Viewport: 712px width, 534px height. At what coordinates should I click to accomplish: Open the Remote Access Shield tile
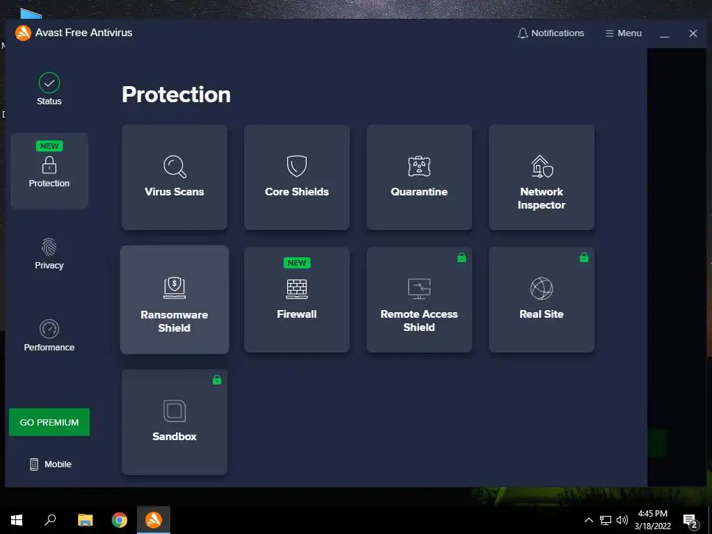[419, 300]
